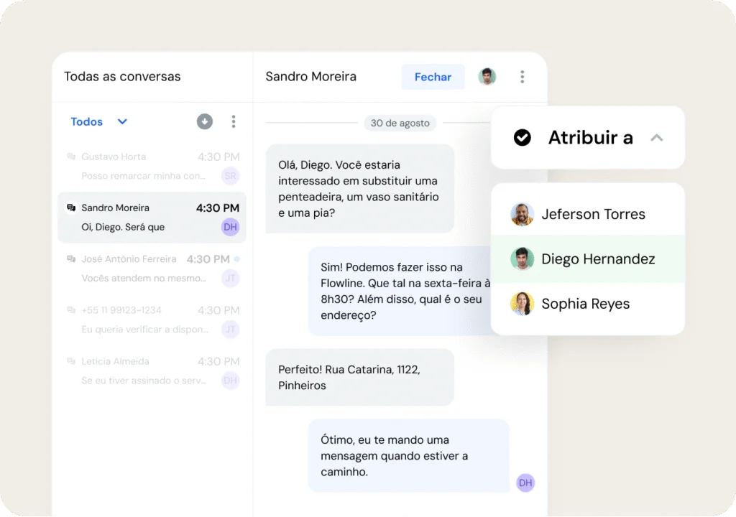Click SR badge on Gustavo Horta row
736x517 pixels.
[x=231, y=176]
